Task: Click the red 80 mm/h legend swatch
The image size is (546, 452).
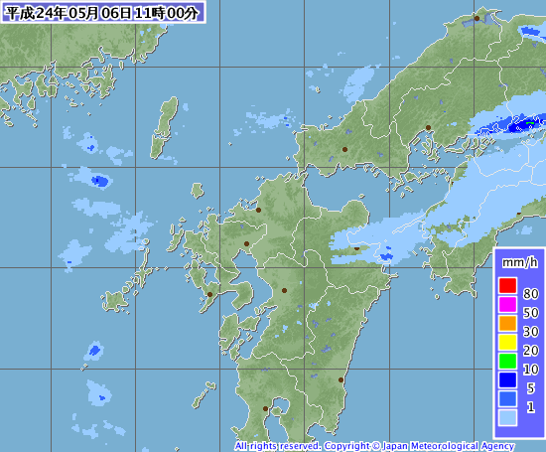Action: pyautogui.click(x=507, y=285)
